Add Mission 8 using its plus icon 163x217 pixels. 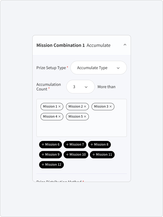tap(92, 144)
